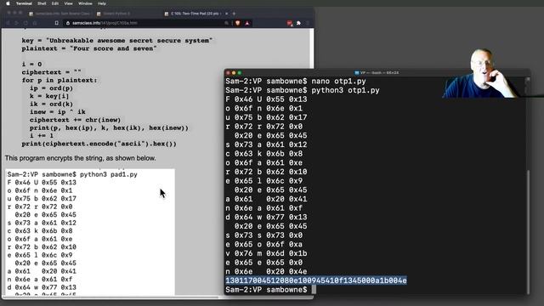The width and height of the screenshot is (544, 306).
Task: Open the browser extensions puzzle icon
Action: 298,23
